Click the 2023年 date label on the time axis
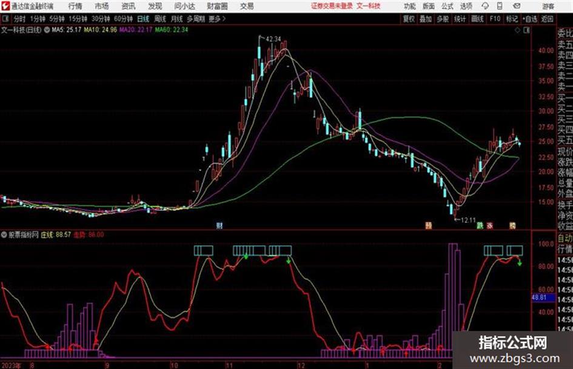The height and width of the screenshot is (369, 573). [x=11, y=365]
